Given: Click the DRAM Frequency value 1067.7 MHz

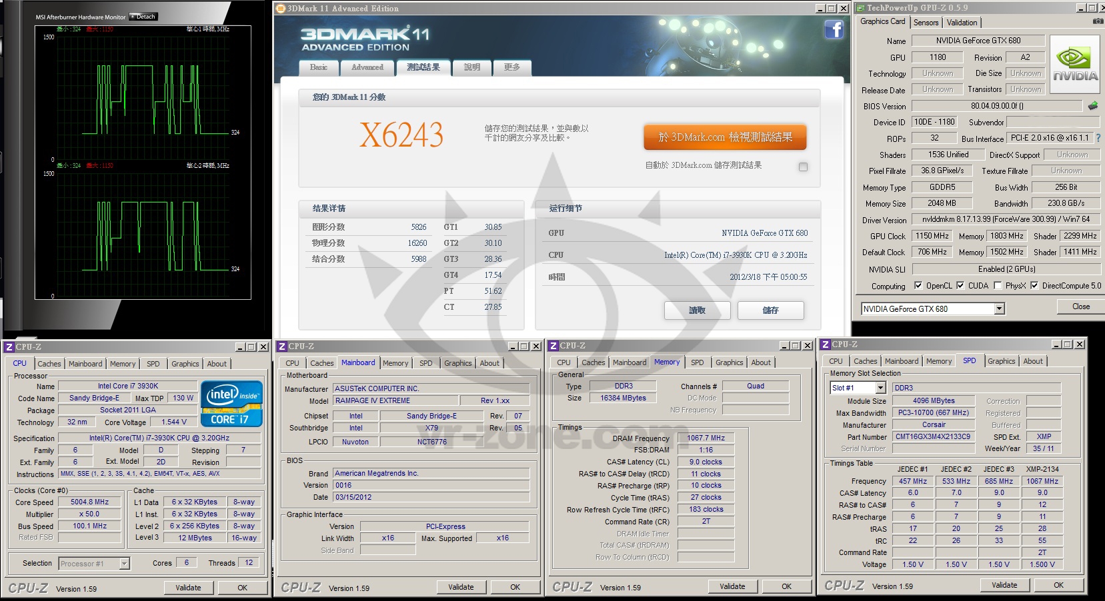Looking at the screenshot, I should click(x=706, y=438).
